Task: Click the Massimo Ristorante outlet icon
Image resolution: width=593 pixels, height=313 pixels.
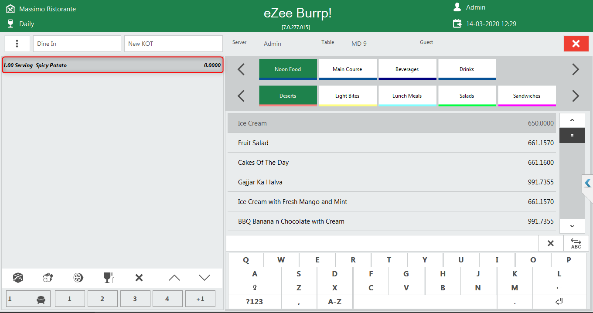Action: (x=10, y=9)
